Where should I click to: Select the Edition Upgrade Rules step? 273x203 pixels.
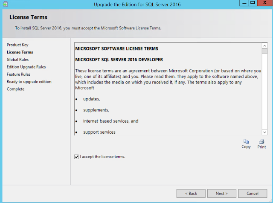click(26, 67)
